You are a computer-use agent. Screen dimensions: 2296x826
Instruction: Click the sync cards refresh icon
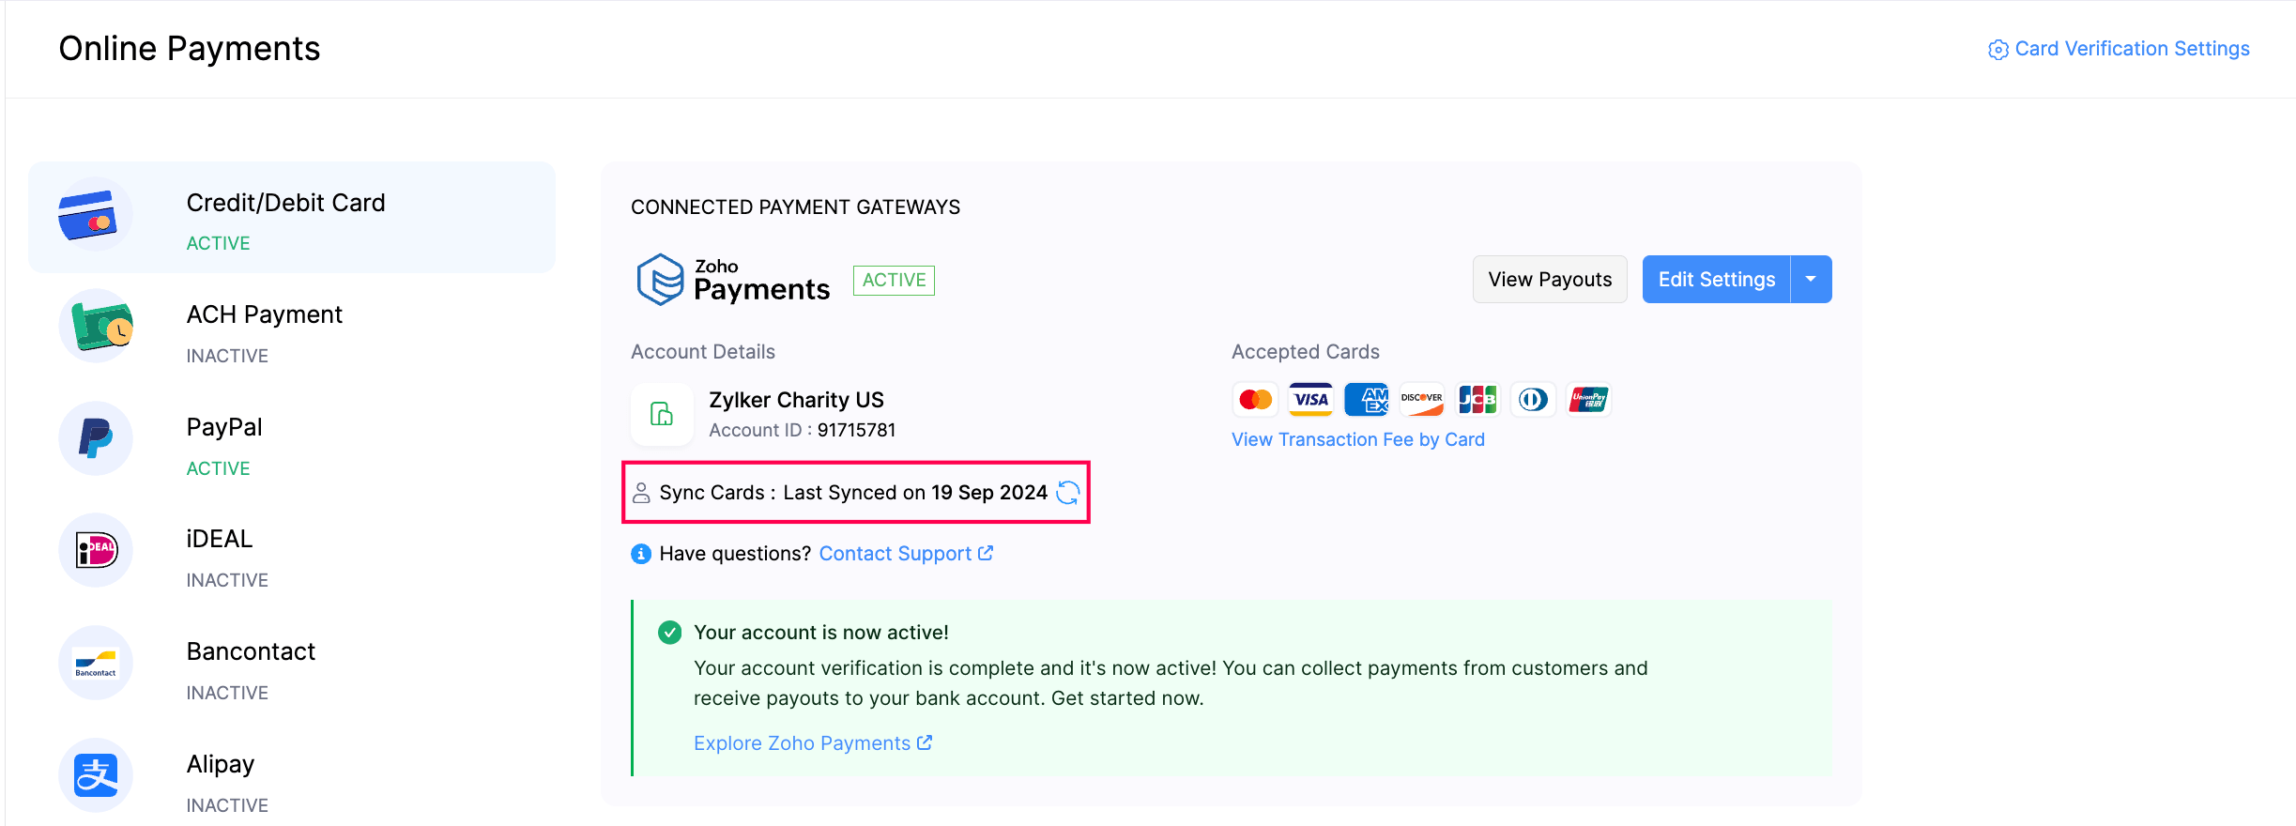[1068, 493]
